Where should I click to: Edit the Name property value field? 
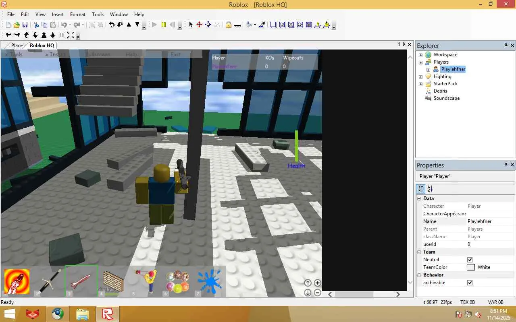click(491, 221)
